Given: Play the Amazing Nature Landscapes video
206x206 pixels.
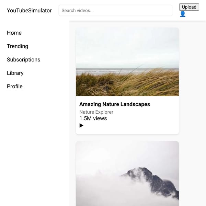Looking at the screenshot, I should point(81,125).
